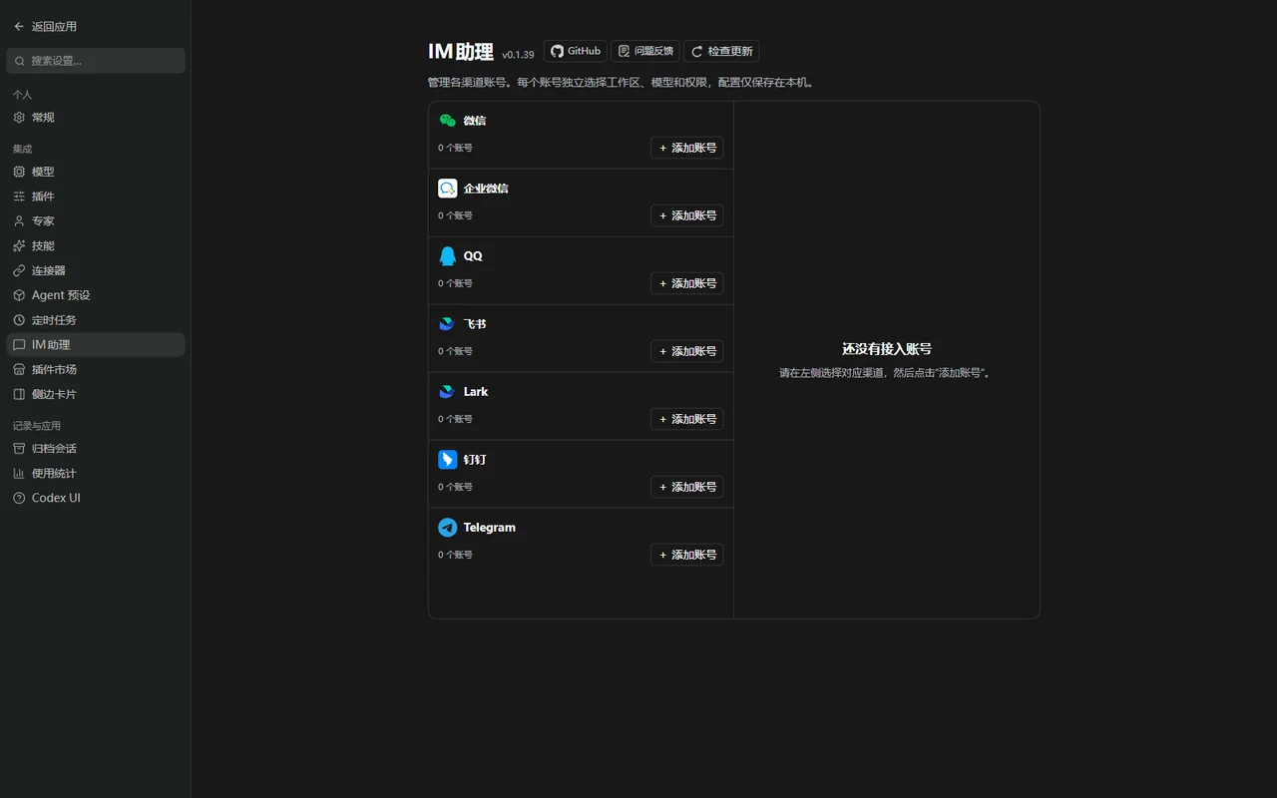The width and height of the screenshot is (1277, 798).
Task: Click the 飞书 channel icon
Action: click(448, 324)
